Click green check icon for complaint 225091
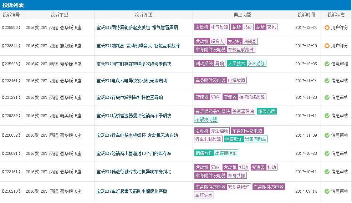 tap(327, 153)
